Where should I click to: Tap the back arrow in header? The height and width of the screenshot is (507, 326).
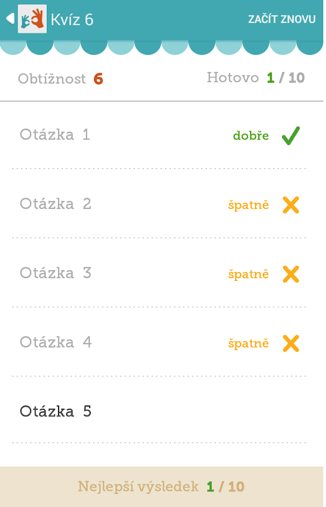click(x=9, y=19)
